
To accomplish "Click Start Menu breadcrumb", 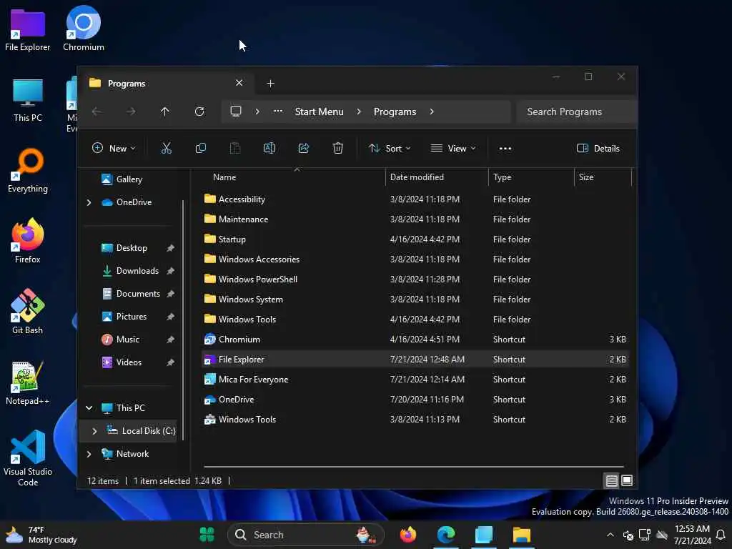I will pos(320,112).
